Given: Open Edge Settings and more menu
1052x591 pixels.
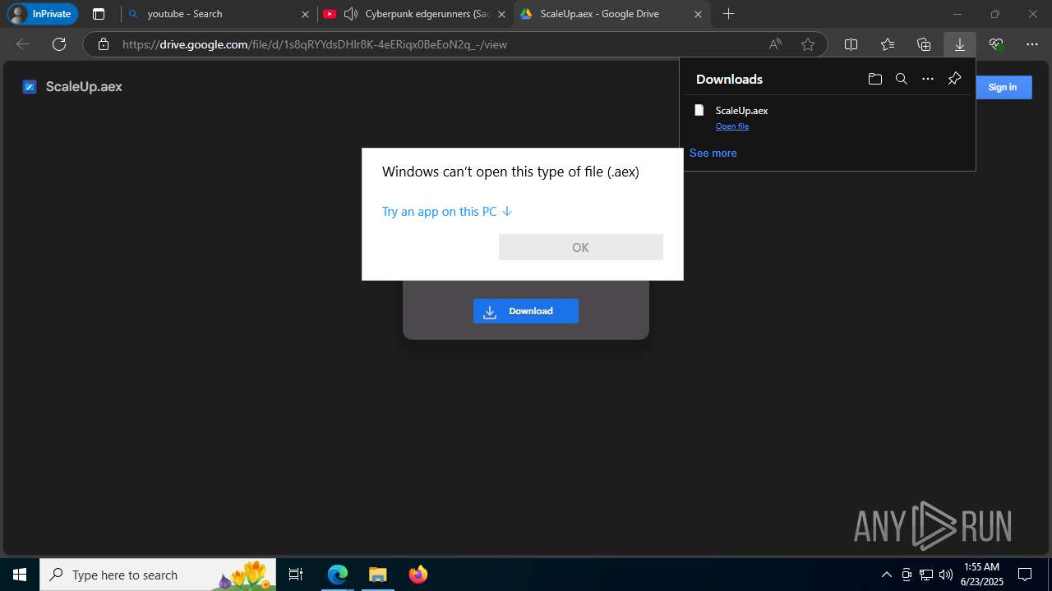Looking at the screenshot, I should coord(1032,44).
